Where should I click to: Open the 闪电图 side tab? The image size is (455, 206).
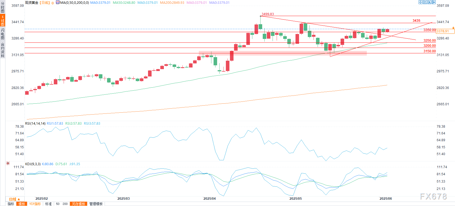click(x=2, y=34)
